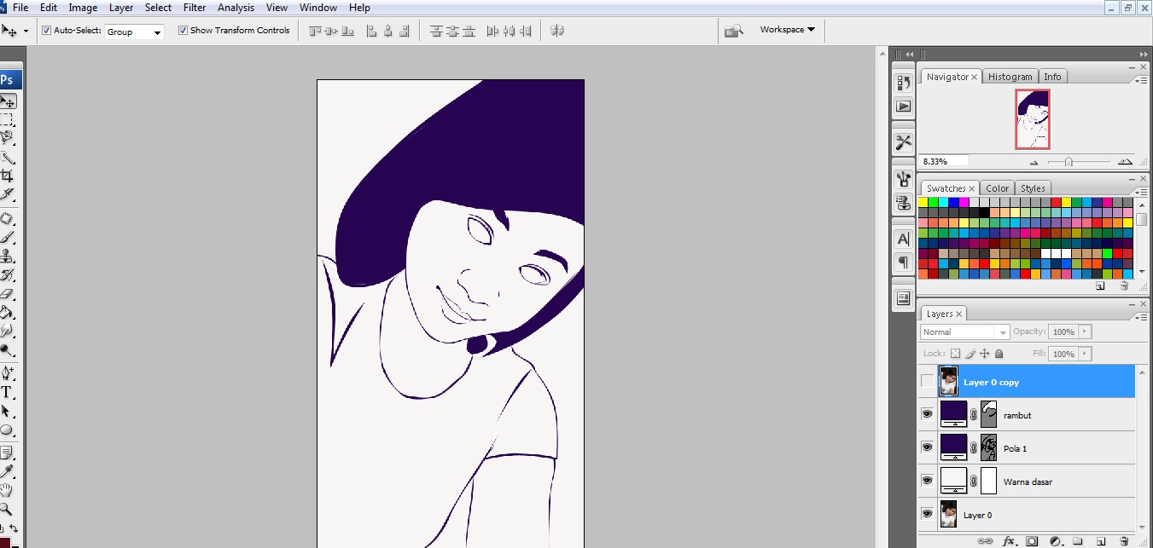Select the Rectangular Marquee tool

click(x=7, y=119)
